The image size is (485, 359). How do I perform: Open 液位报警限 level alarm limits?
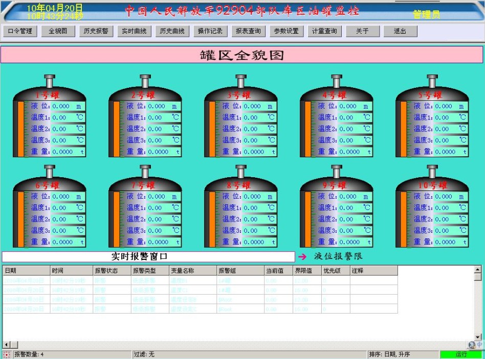(x=338, y=256)
